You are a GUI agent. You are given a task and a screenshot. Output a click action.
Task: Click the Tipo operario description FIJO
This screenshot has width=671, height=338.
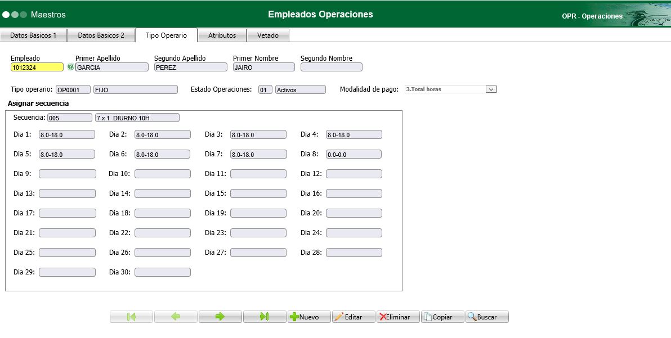[136, 90]
